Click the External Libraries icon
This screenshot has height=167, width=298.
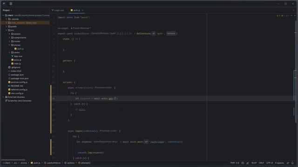(6, 97)
